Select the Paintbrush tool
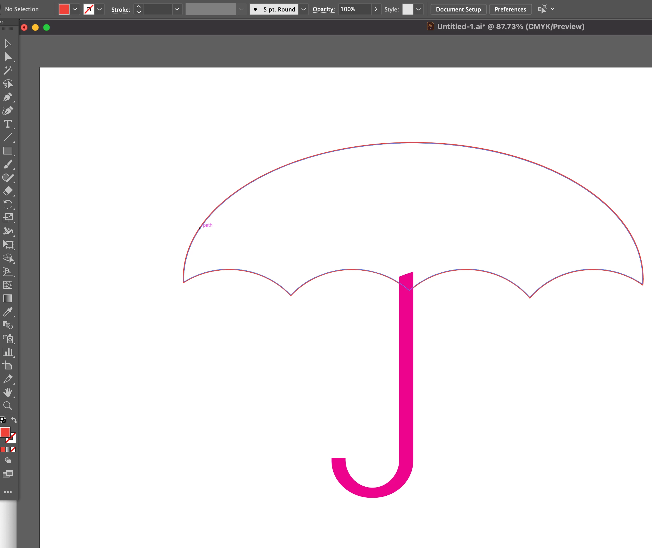This screenshot has height=548, width=652. [x=8, y=164]
